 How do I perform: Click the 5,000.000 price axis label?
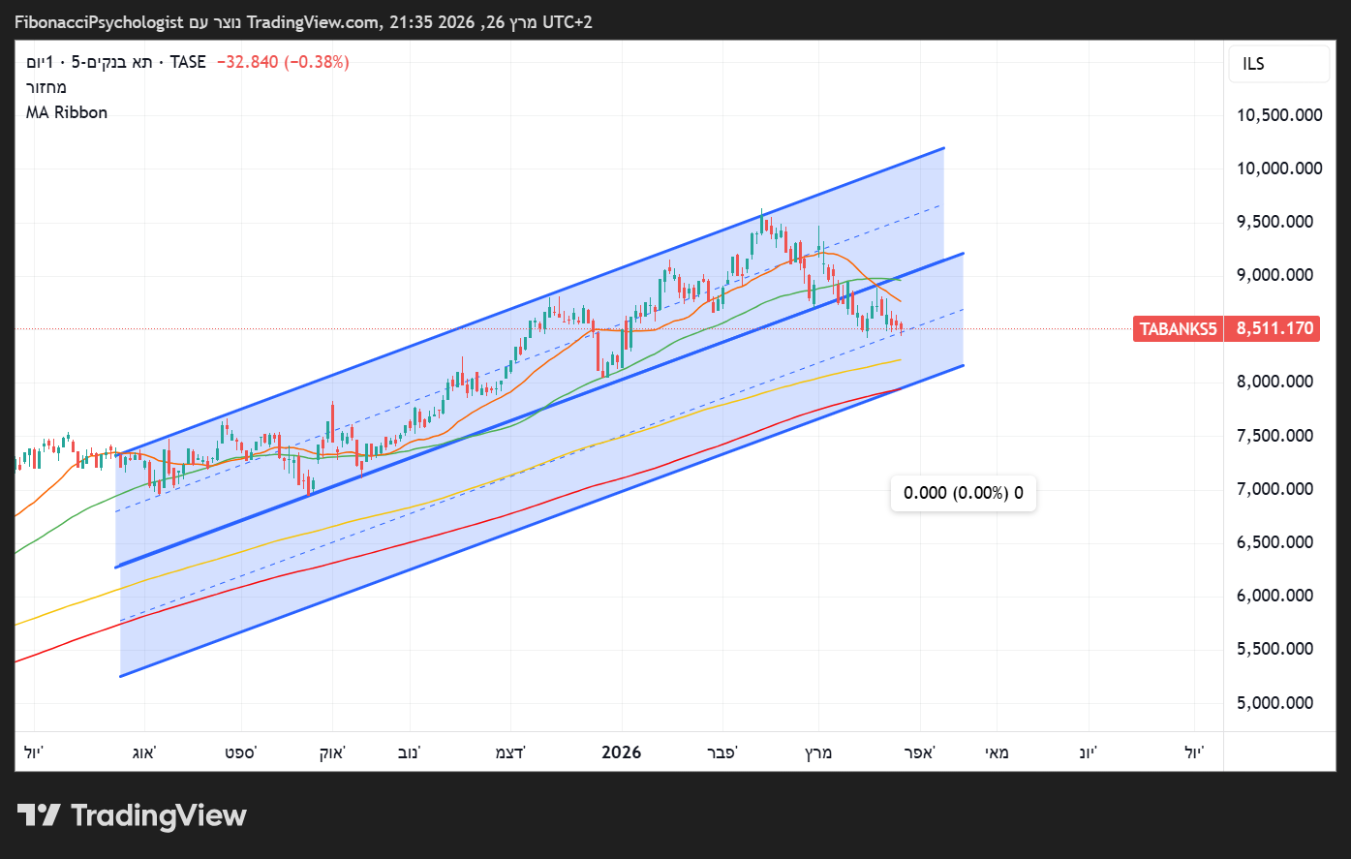point(1275,703)
